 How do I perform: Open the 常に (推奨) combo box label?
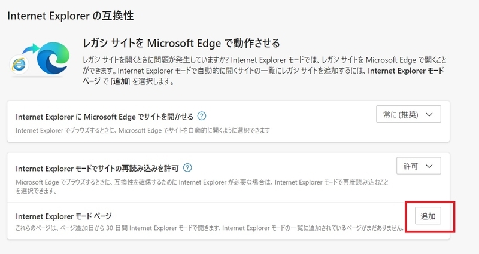pos(400,114)
